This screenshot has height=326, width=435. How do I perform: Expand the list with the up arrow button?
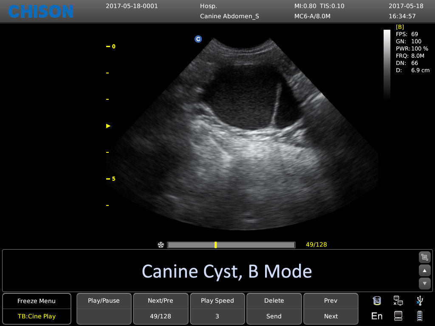point(425,270)
